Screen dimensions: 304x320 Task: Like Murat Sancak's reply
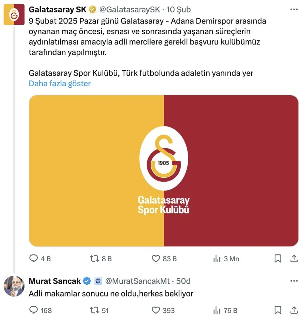[x=156, y=310]
